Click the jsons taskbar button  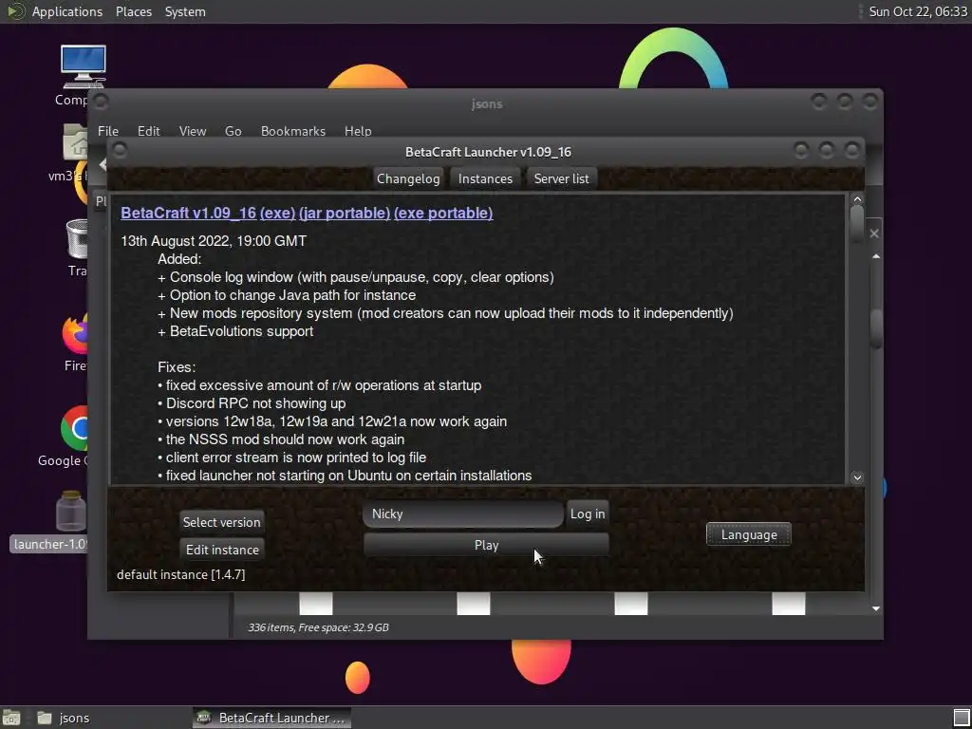[64, 718]
